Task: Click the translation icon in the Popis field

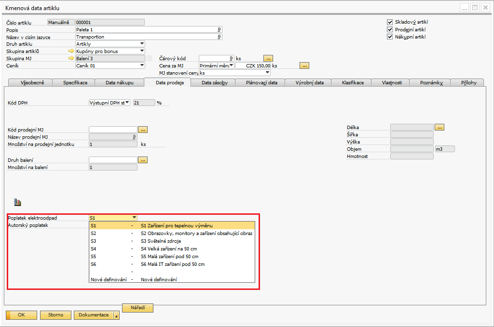Action: click(219, 29)
